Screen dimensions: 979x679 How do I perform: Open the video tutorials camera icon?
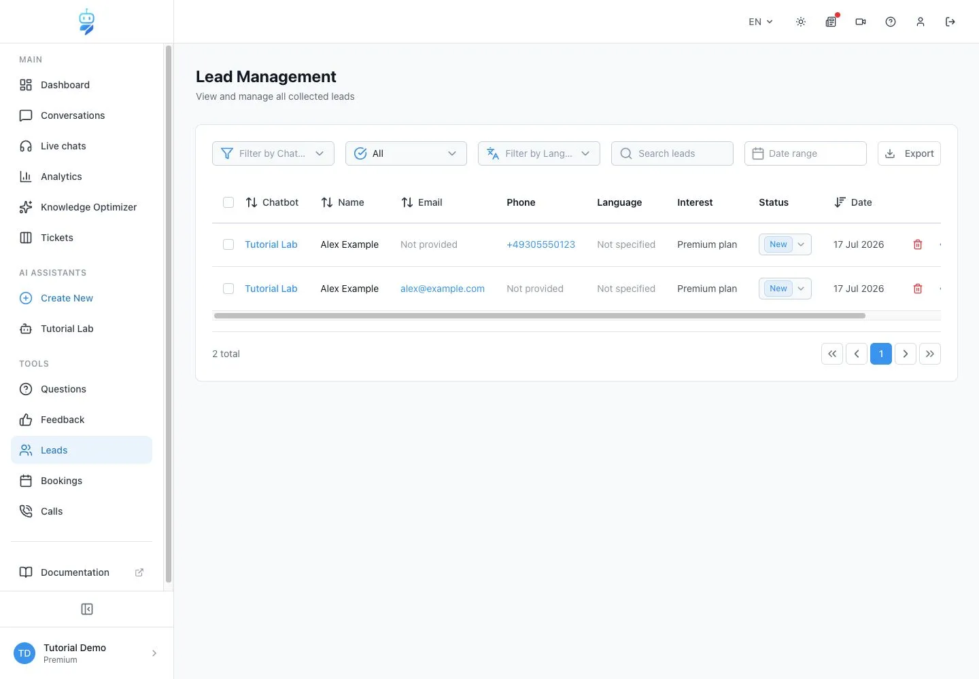point(861,22)
